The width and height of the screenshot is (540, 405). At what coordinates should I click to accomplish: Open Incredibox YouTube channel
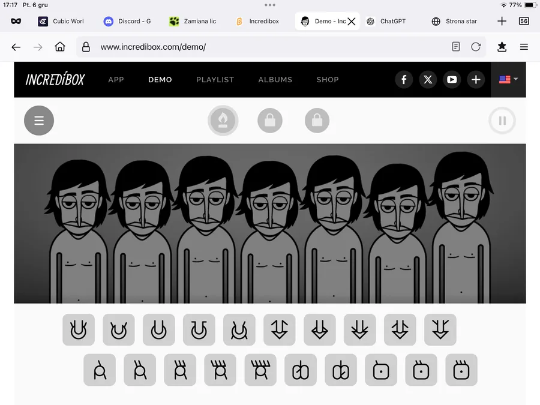pyautogui.click(x=452, y=80)
